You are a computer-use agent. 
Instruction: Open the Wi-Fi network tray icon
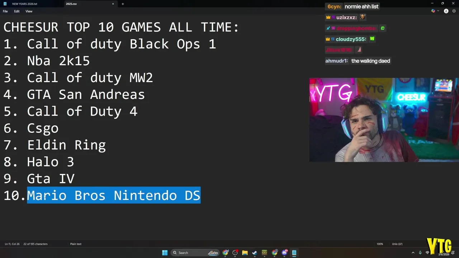pyautogui.click(x=427, y=253)
